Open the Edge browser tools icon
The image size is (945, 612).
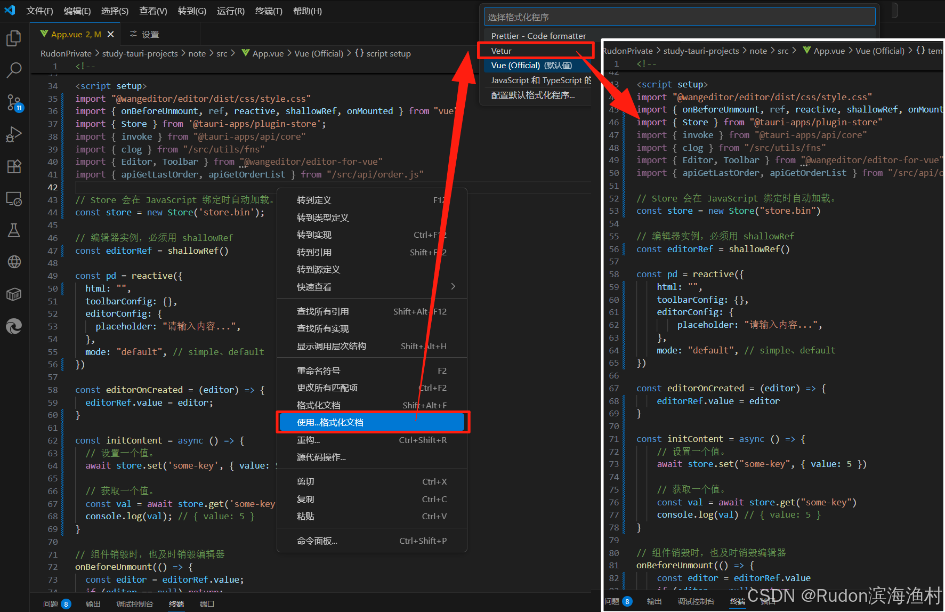tap(14, 326)
